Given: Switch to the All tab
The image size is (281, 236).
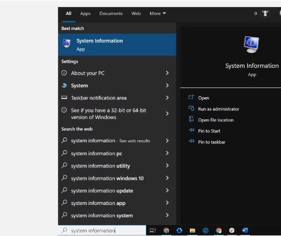Looking at the screenshot, I should click(69, 13).
